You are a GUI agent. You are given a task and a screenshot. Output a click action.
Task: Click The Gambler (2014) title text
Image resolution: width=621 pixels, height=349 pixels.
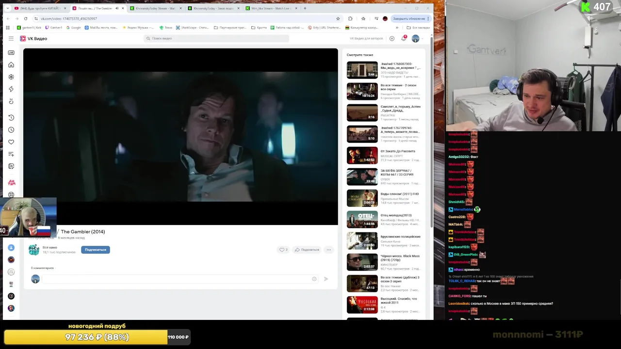pos(82,232)
